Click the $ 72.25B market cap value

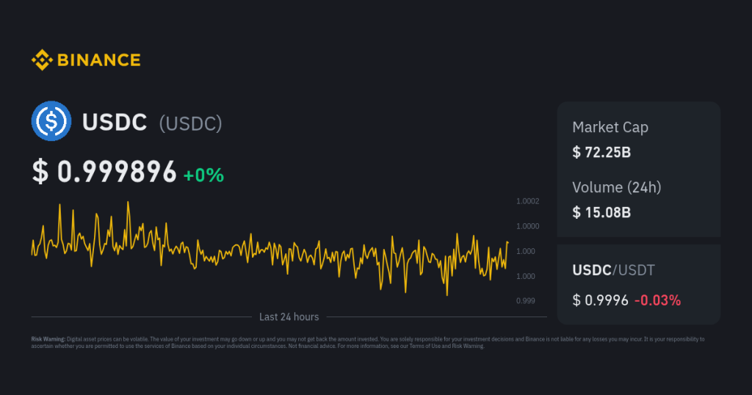601,153
